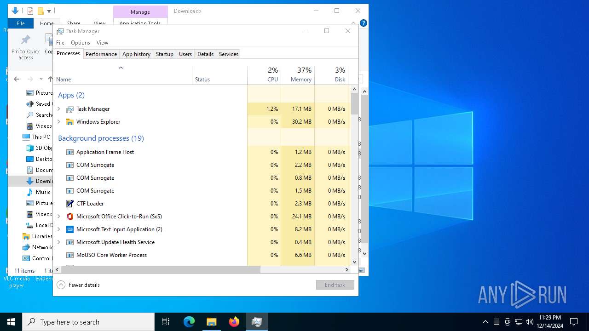Click the Task Manager title bar icon
The height and width of the screenshot is (331, 589).
(x=60, y=31)
